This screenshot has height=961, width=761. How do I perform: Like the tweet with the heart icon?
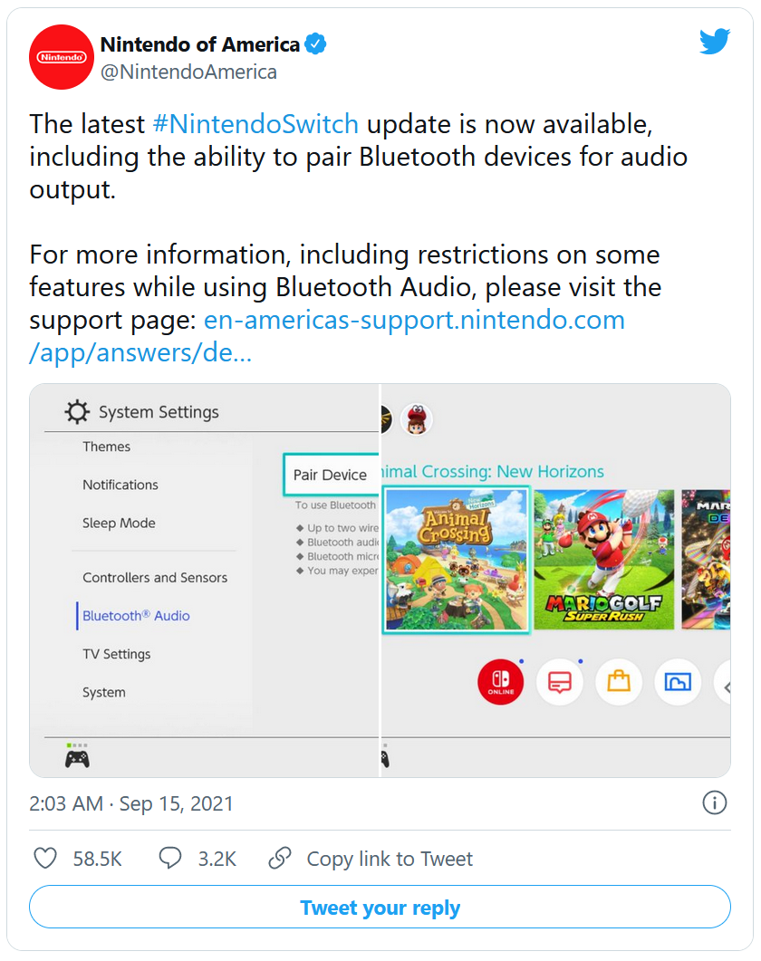[45, 858]
